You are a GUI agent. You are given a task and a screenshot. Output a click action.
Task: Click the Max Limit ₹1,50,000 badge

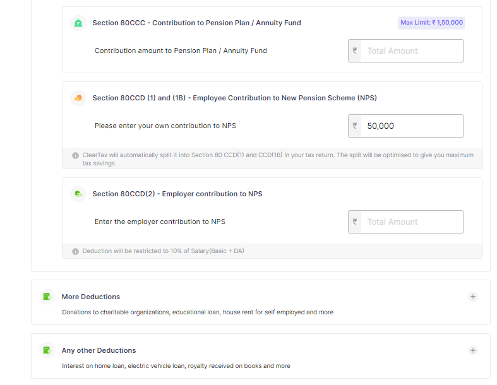point(431,23)
